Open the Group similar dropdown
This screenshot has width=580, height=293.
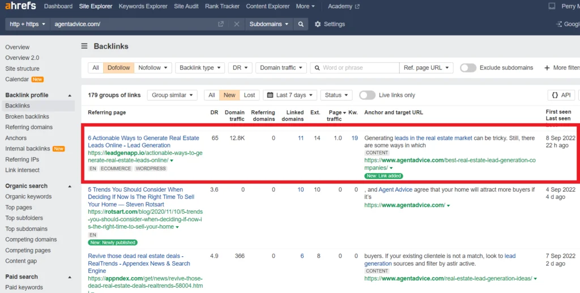pos(172,95)
